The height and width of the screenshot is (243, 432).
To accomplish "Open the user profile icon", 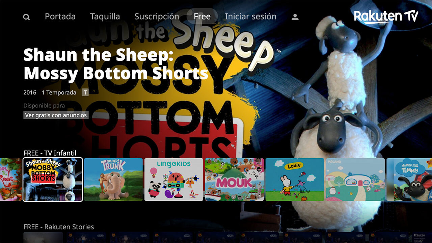I will tap(295, 17).
